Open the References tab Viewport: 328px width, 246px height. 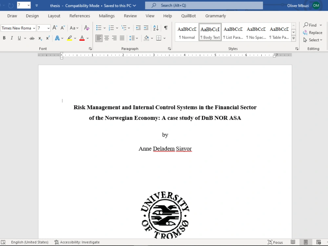point(80,16)
